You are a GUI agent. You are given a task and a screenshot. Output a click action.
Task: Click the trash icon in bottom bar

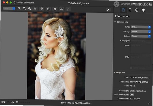(x=17, y=102)
